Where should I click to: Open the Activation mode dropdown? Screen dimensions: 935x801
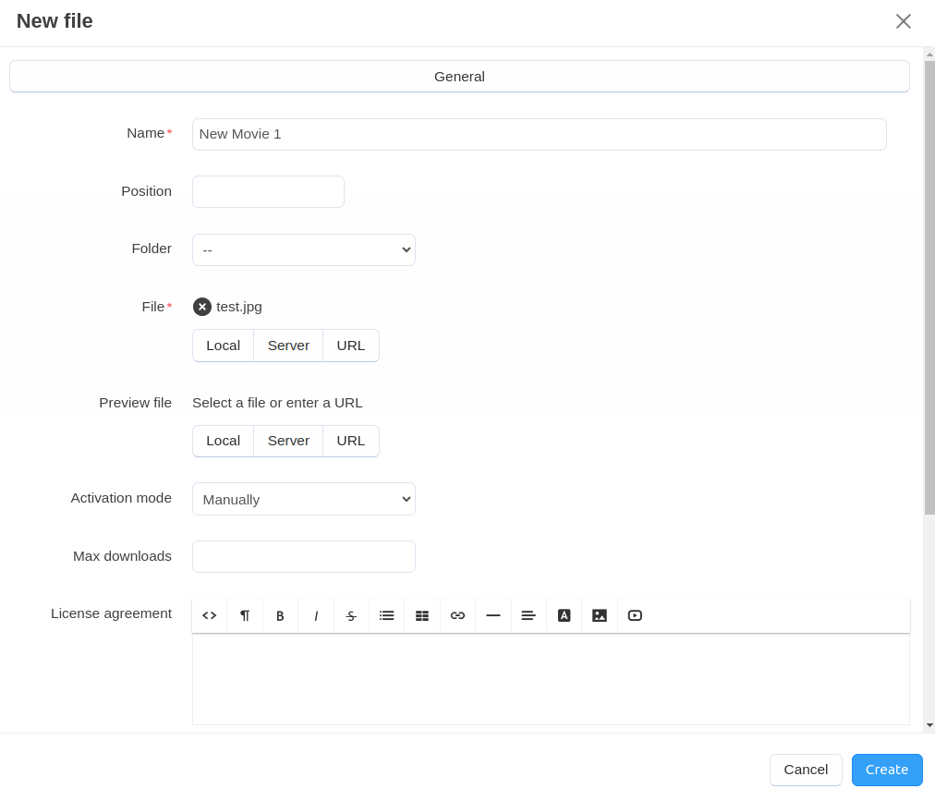pos(304,499)
